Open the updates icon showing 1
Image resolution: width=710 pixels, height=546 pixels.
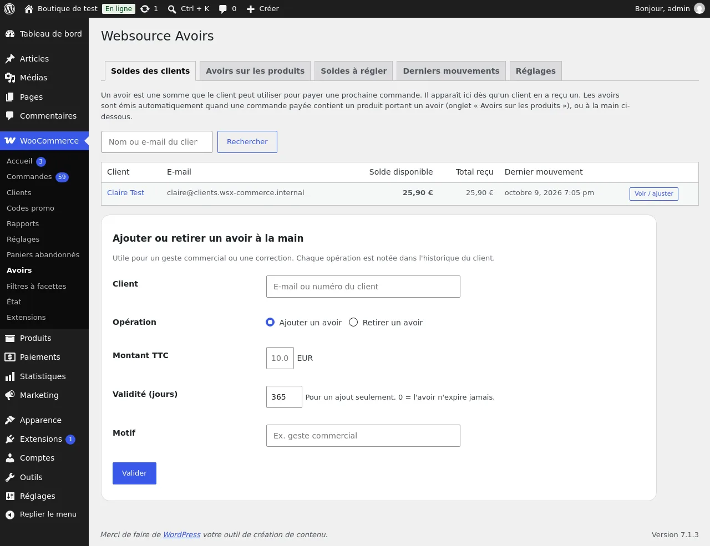tap(145, 9)
